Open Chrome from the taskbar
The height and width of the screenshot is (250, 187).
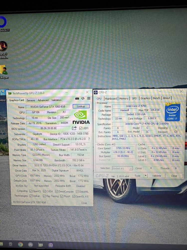tap(20, 244)
